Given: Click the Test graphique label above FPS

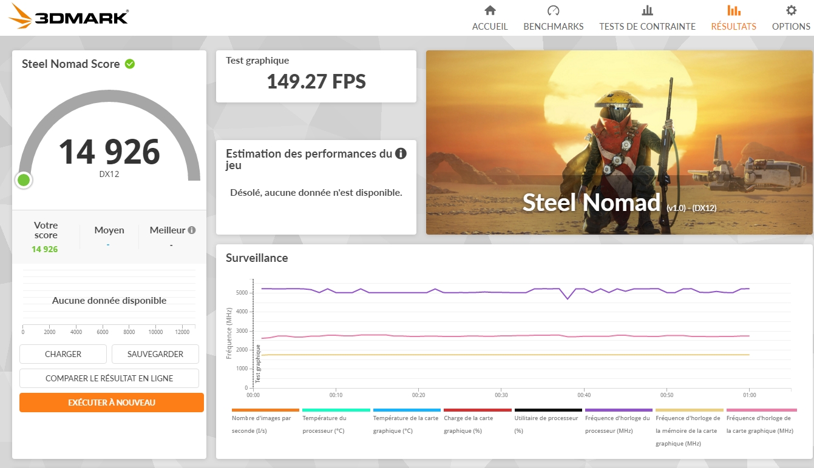Looking at the screenshot, I should pos(257,61).
